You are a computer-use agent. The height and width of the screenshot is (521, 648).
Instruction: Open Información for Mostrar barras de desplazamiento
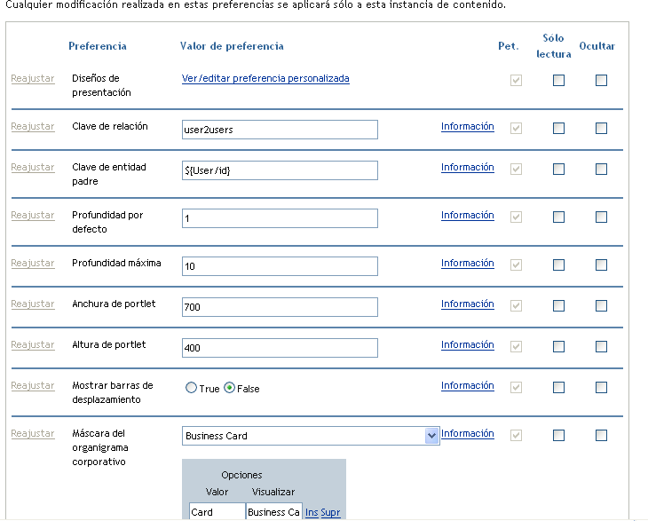point(467,385)
